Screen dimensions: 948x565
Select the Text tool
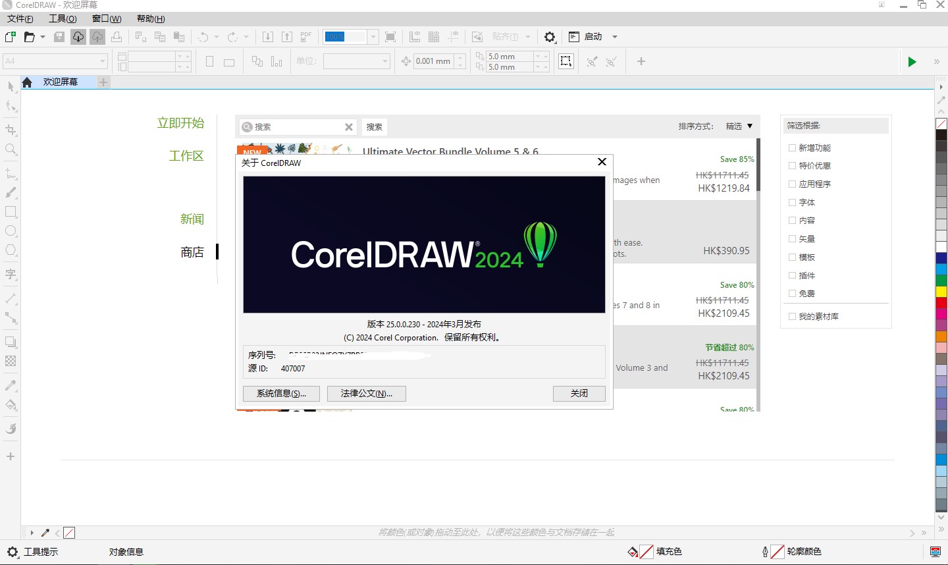[x=11, y=274]
